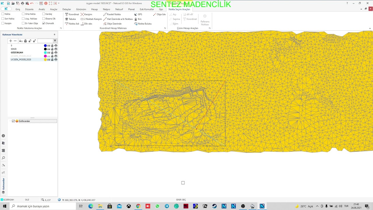Click the Koordinat tool in Koordinat Hesap Makinası

coord(72,14)
